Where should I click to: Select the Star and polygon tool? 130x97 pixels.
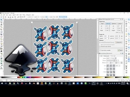click(x=1, y=39)
